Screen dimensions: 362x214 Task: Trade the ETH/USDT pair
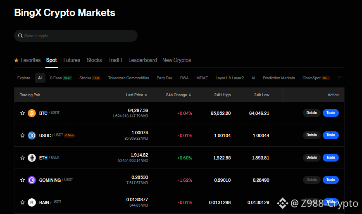[331, 157]
